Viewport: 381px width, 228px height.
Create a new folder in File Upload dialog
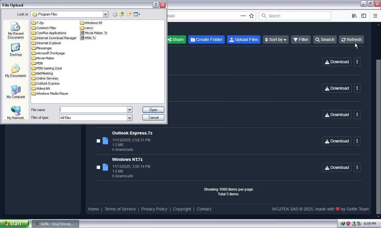(129, 14)
